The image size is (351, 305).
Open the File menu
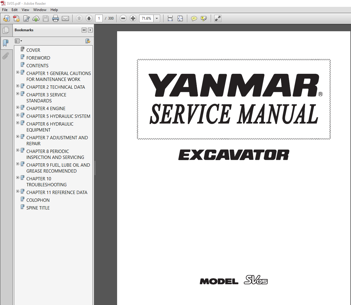(5, 10)
